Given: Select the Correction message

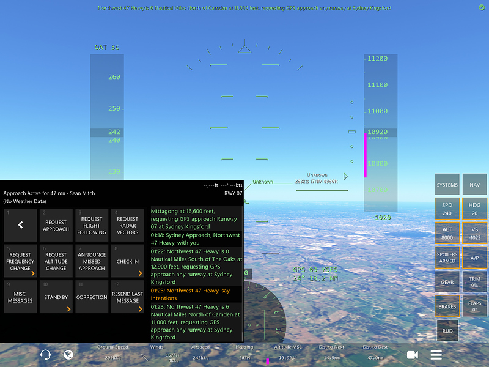Looking at the screenshot, I should click(x=92, y=297).
